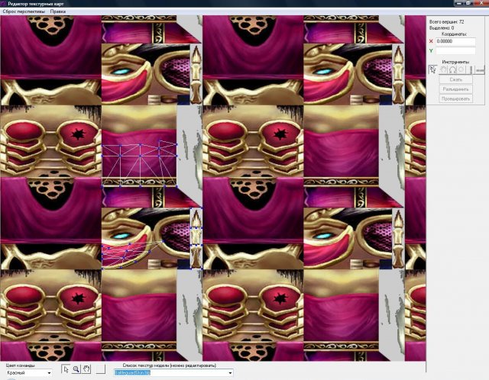Click the application icon in title bar
The image size is (489, 380).
click(3, 4)
